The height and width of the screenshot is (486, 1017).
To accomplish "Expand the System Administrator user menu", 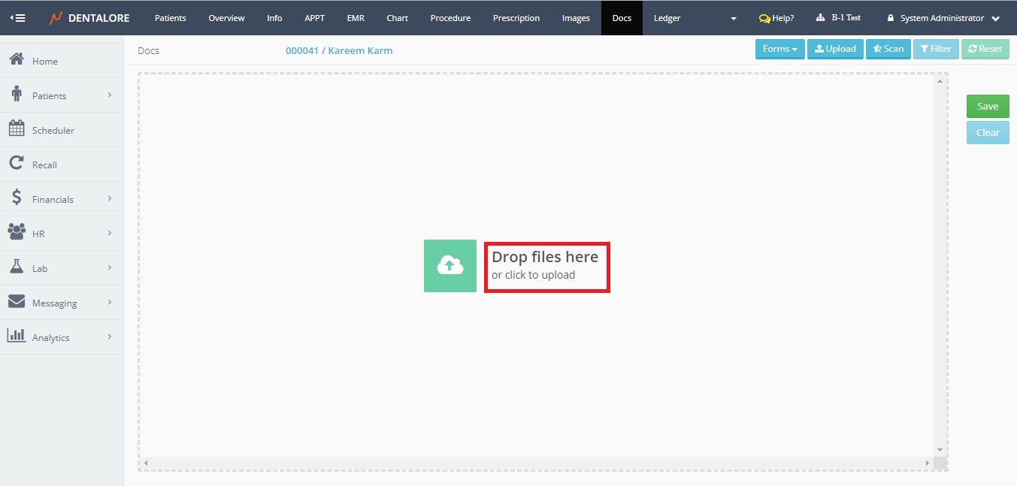I will (943, 18).
